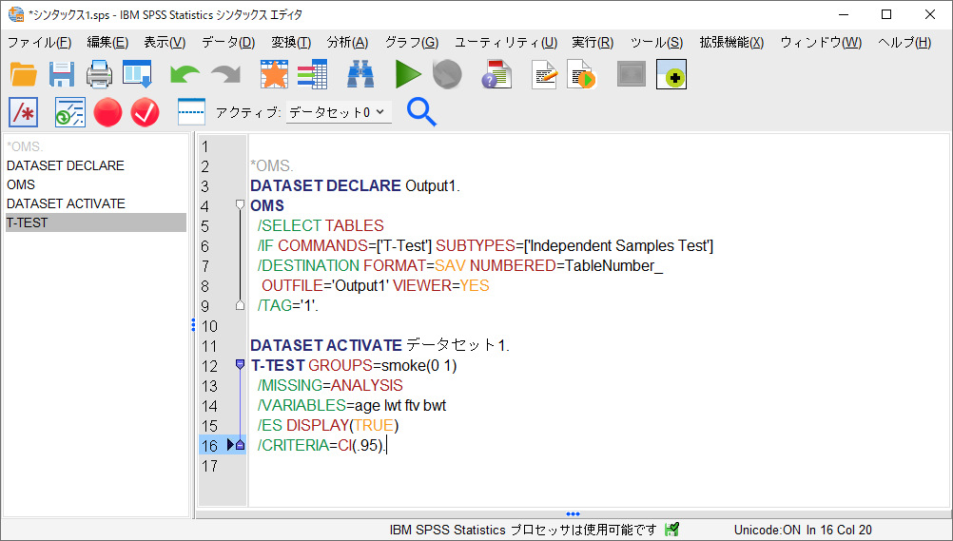Viewport: 953px width, 541px height.
Task: Open the 分析(A) menu
Action: pyautogui.click(x=348, y=43)
